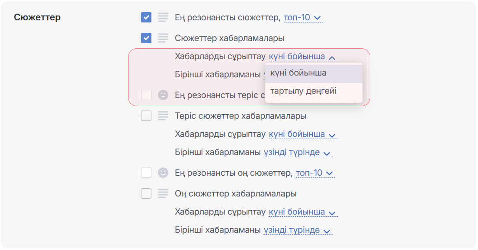
Task: Click the smiley face icon
Action: [x=163, y=173]
